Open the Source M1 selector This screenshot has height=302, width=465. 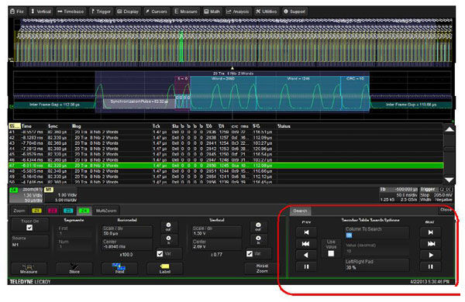pos(29,242)
